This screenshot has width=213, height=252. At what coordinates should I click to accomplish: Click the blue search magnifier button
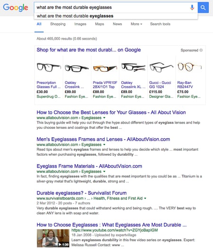(x=203, y=8)
